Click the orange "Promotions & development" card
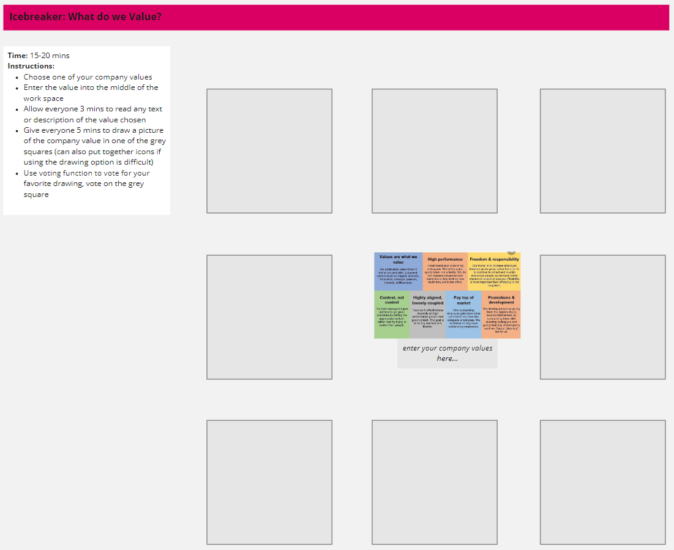Screen dimensions: 674x550 click(x=501, y=314)
